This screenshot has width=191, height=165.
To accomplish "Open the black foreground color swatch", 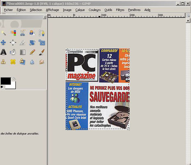I will [6, 81].
